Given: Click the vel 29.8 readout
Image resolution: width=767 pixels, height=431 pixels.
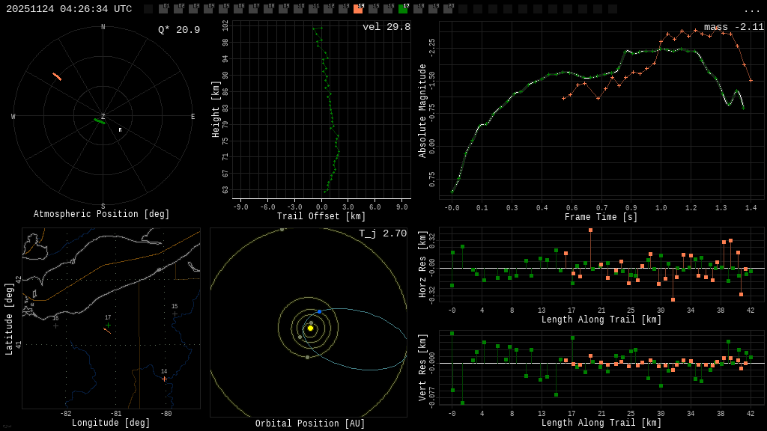Looking at the screenshot, I should click(x=386, y=27).
